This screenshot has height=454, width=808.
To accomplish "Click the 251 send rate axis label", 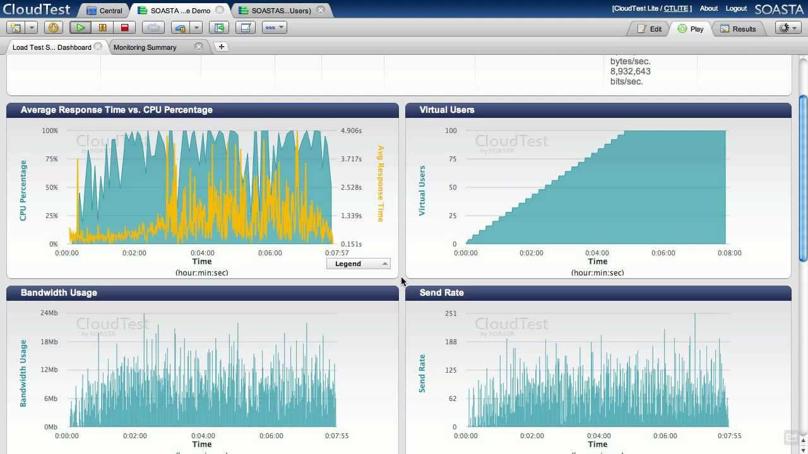I will (450, 313).
